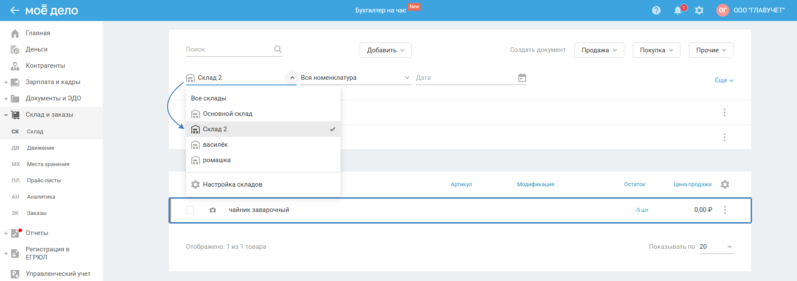Open the Прочие dropdown

[711, 50]
